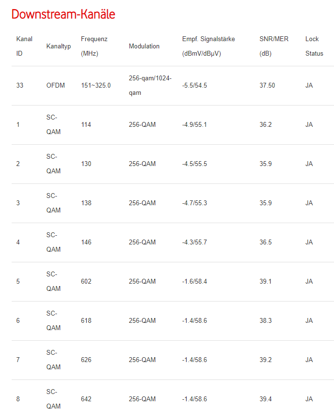Click the SNR value 38.3
The width and height of the screenshot is (334, 409).
click(x=266, y=321)
